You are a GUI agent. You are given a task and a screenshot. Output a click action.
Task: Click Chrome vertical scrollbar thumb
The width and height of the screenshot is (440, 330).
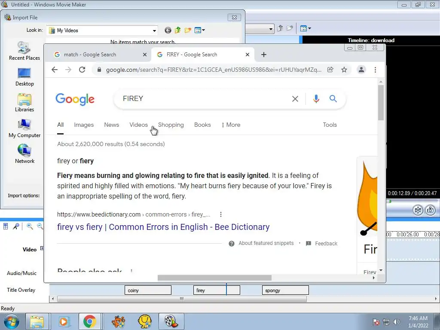381,102
